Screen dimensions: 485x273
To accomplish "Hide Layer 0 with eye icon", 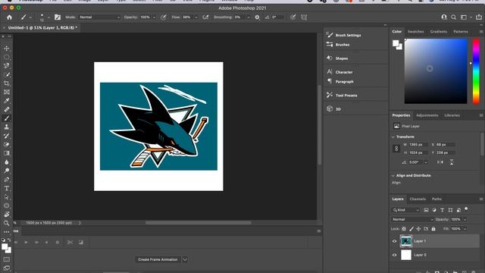I will pos(394,255).
